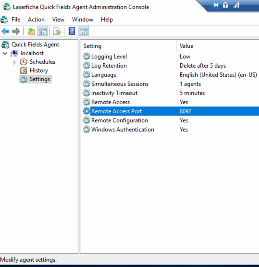Click the lock icon on the remote session bar
Image resolution: width=259 pixels, height=267 pixels.
pos(225,5)
